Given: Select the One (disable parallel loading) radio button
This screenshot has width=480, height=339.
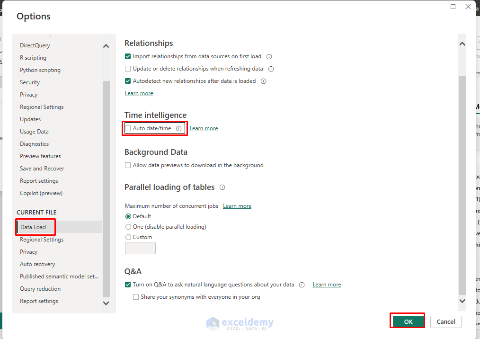Looking at the screenshot, I should pos(127,226).
